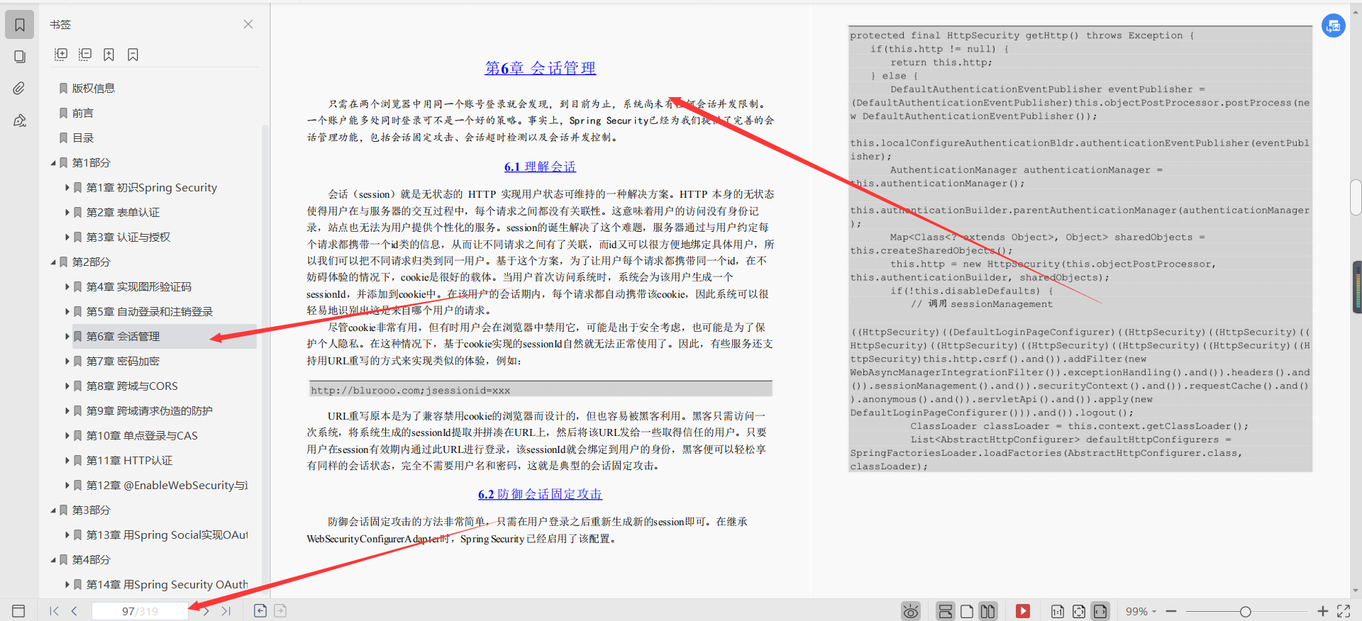This screenshot has width=1362, height=621.
Task: Toggle the navigation pane icon in status bar
Action: pos(18,611)
